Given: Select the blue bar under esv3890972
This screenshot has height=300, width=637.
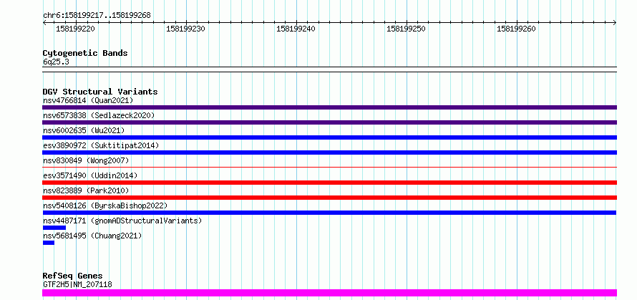Looking at the screenshot, I should point(329,153).
